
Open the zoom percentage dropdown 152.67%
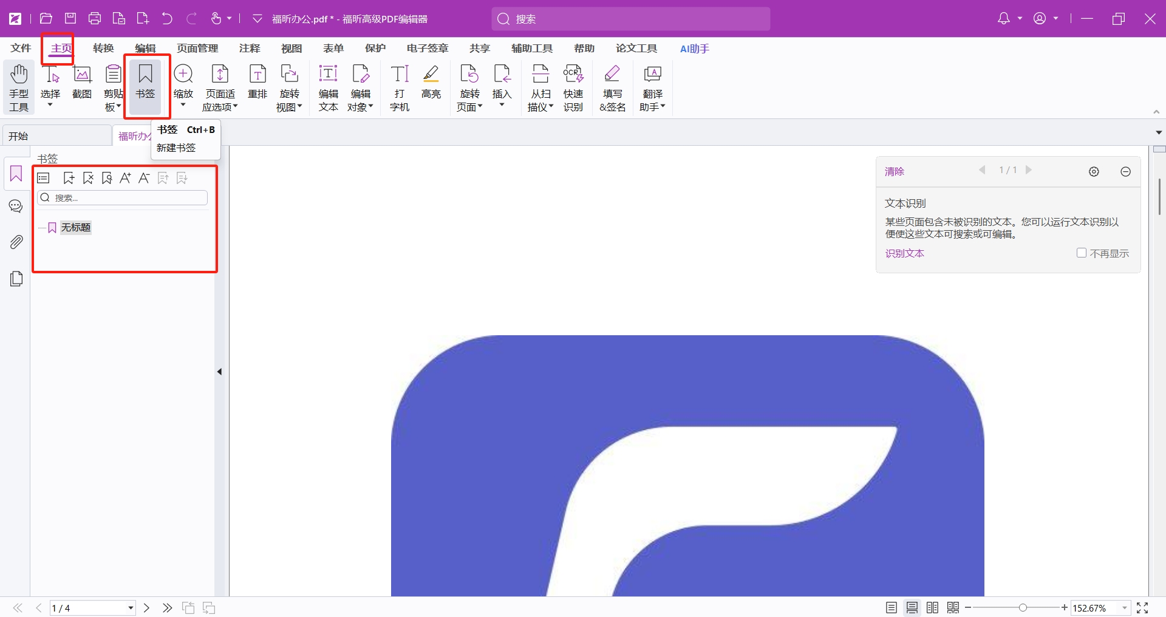tap(1125, 608)
